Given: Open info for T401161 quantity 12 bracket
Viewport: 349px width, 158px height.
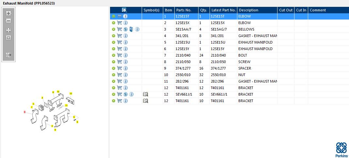Looking at the screenshot, I should [125, 88].
